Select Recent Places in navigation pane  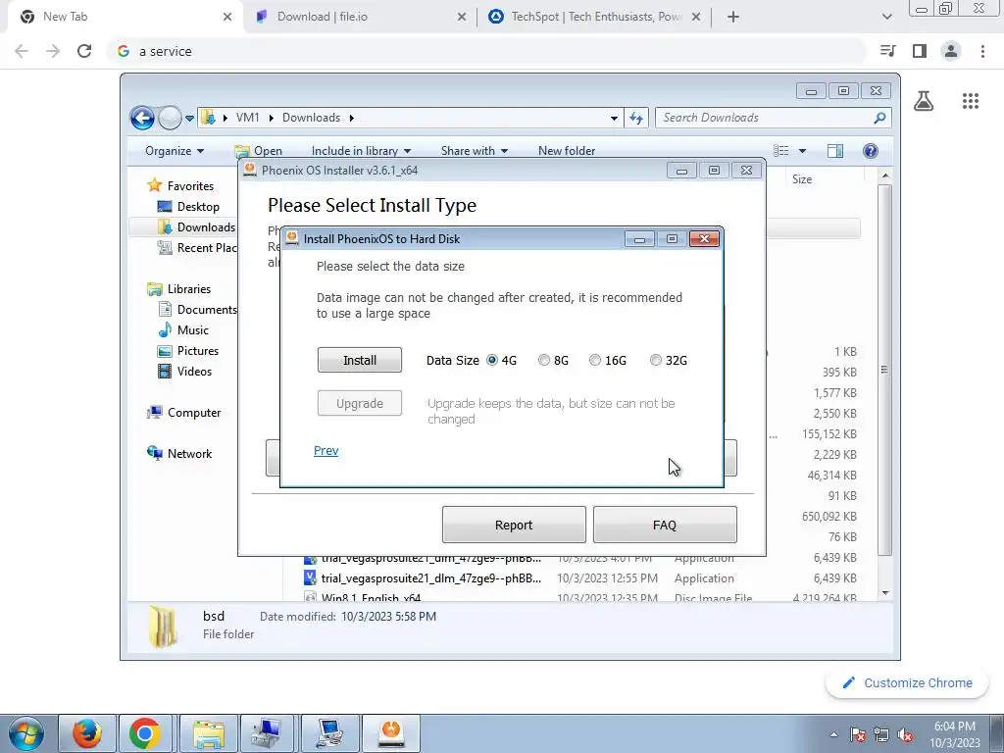(x=196, y=248)
